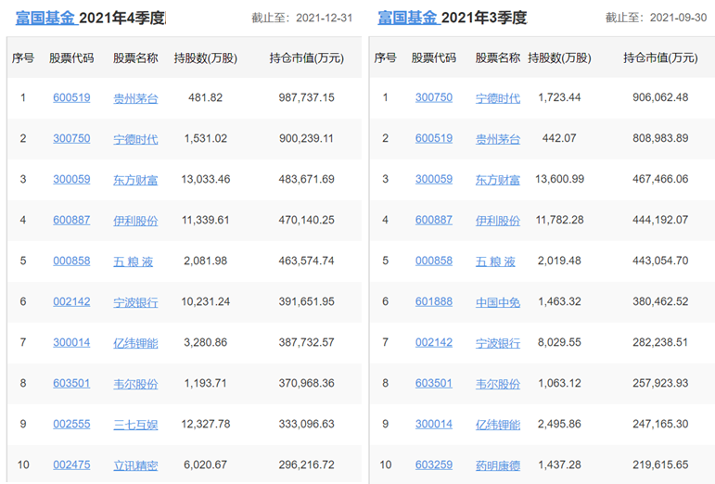Select the market value 987,737.15
715x484 pixels.
pos(306,97)
